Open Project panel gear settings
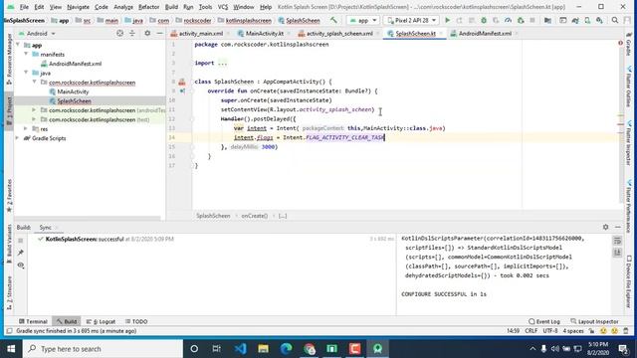The width and height of the screenshot is (637, 358). coord(147,33)
